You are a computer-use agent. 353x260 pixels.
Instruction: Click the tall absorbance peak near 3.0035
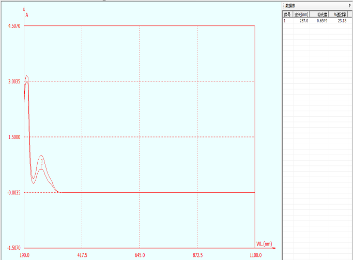click(26, 77)
